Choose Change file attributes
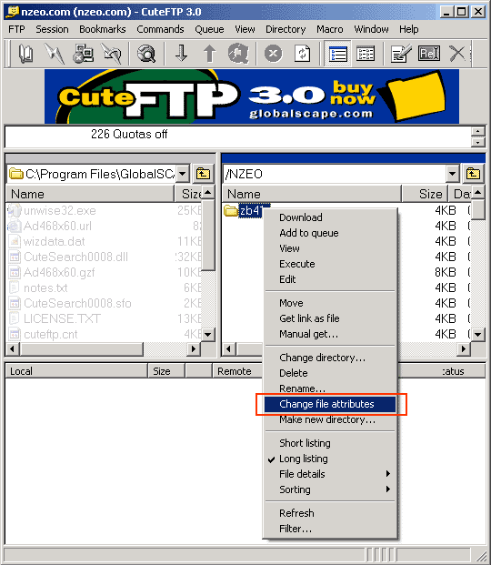Viewport: 491px width, 565px height. (x=329, y=404)
